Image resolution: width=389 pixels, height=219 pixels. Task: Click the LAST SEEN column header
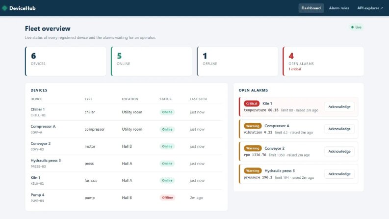click(198, 99)
